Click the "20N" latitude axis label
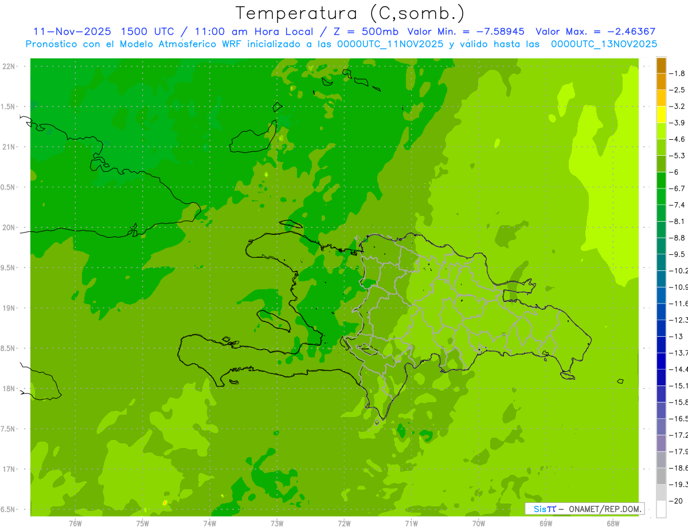The image size is (688, 531). coord(9,227)
